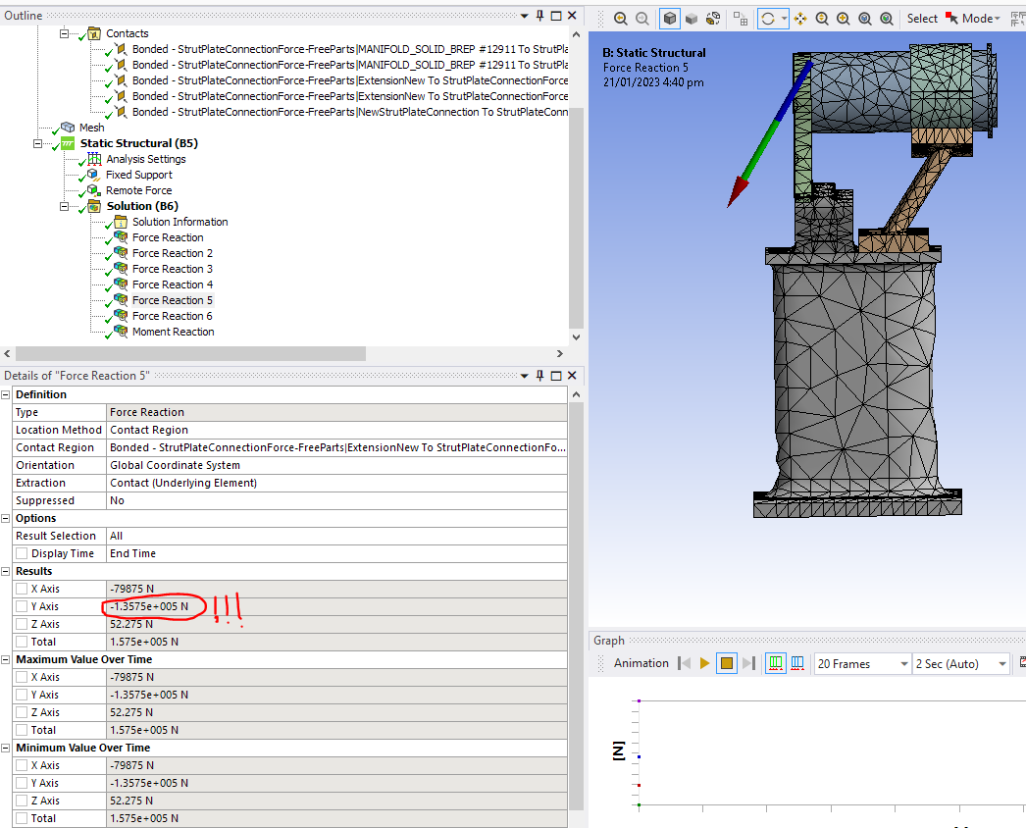Activate the Rotate view tool

coord(768,19)
